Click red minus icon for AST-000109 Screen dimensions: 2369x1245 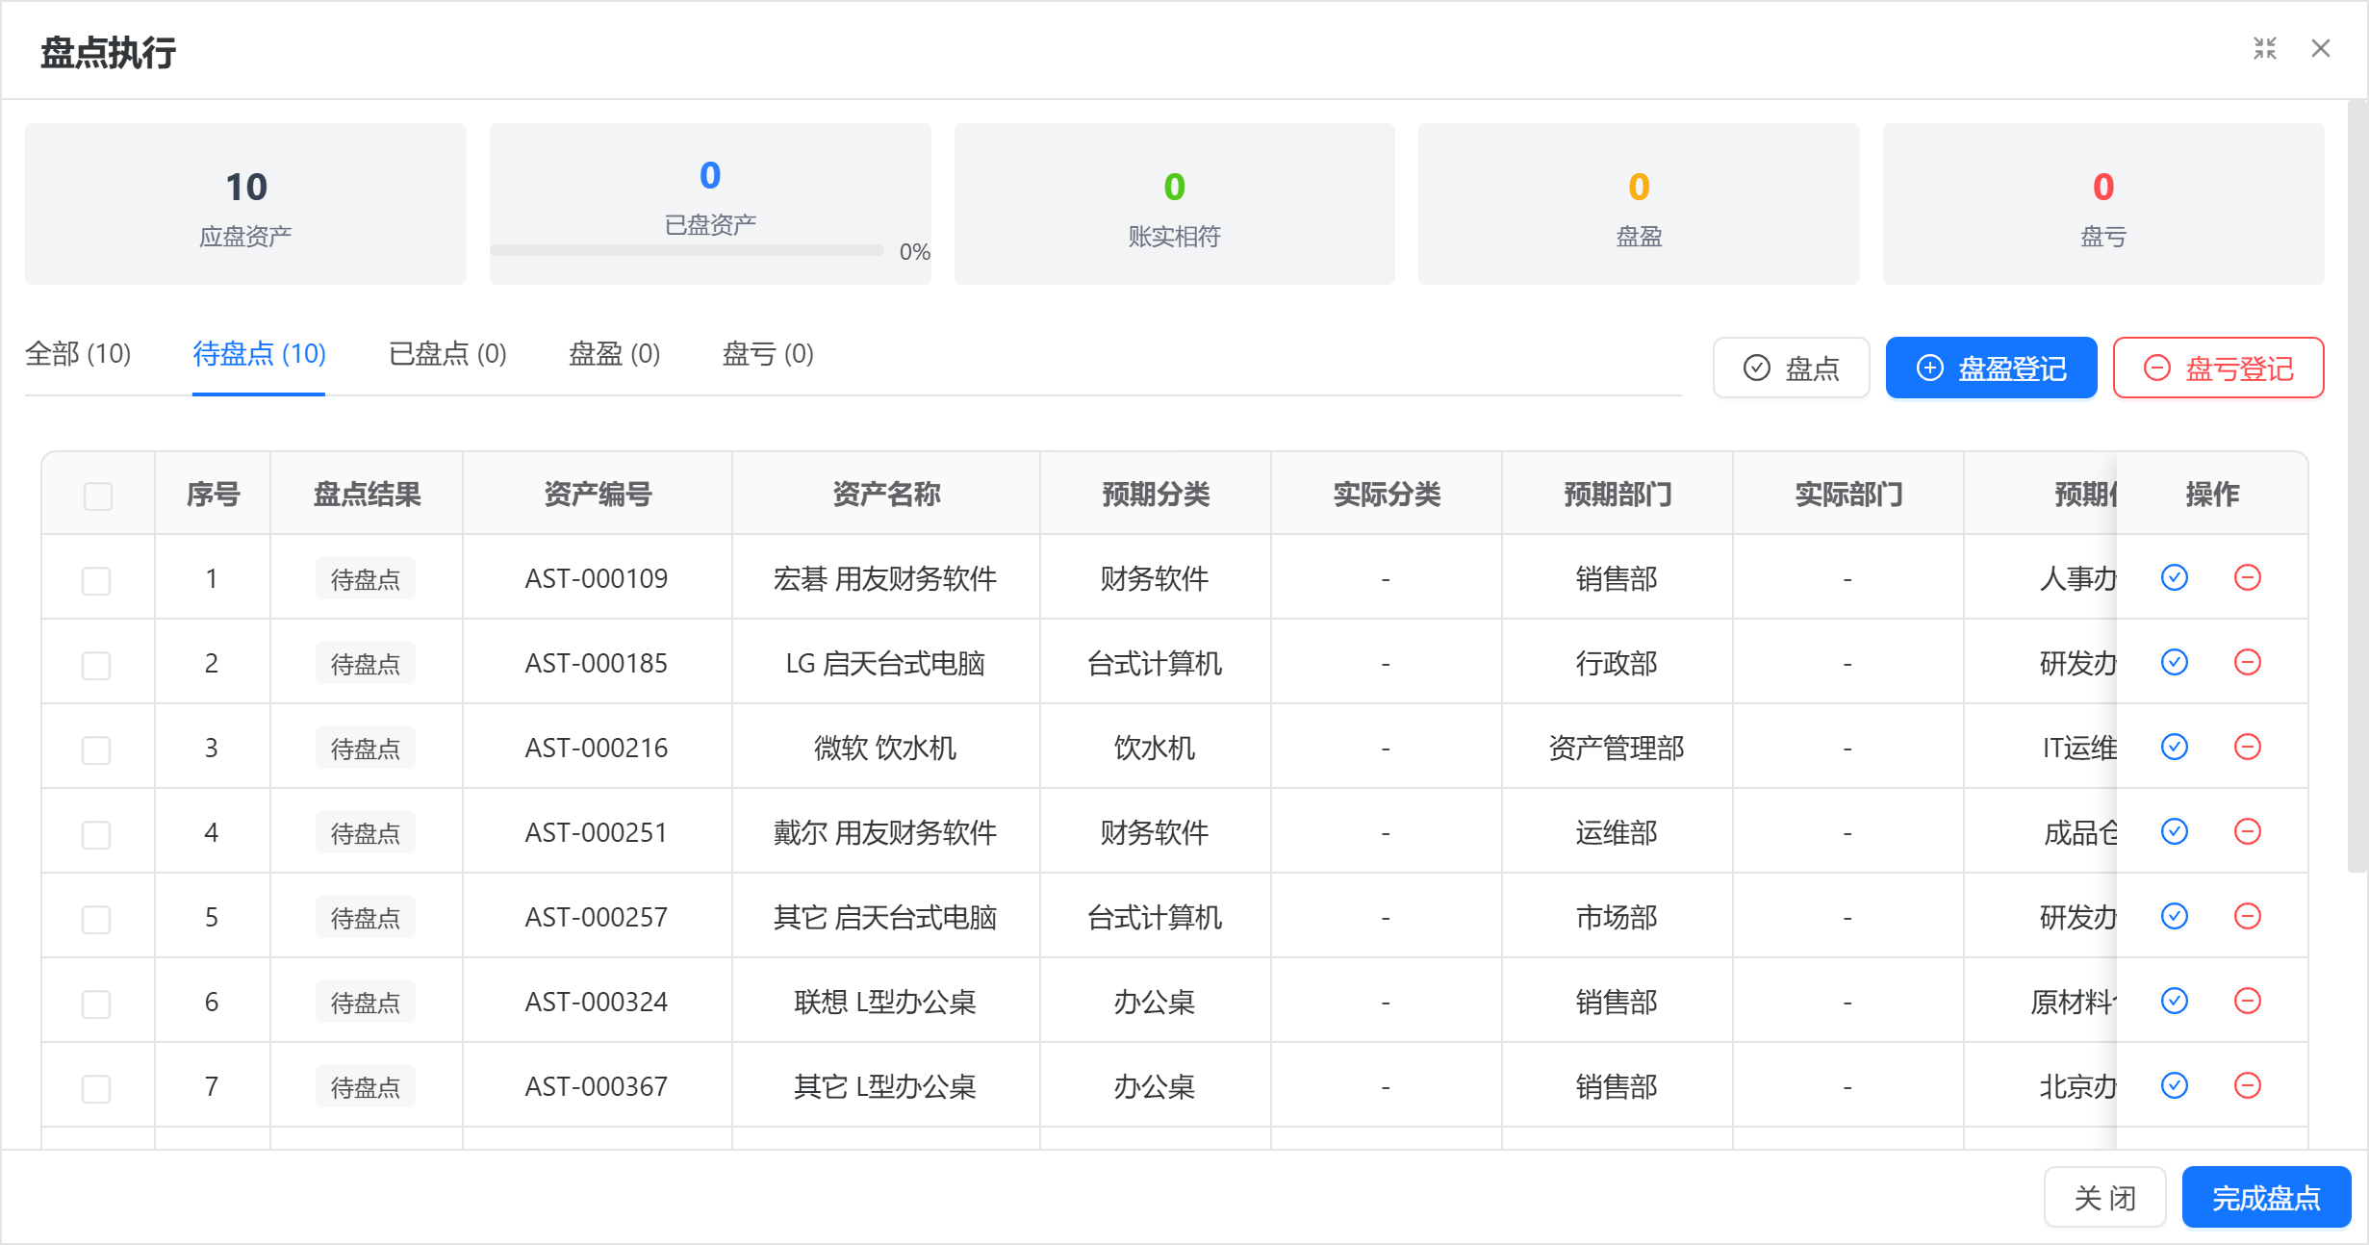(2248, 577)
